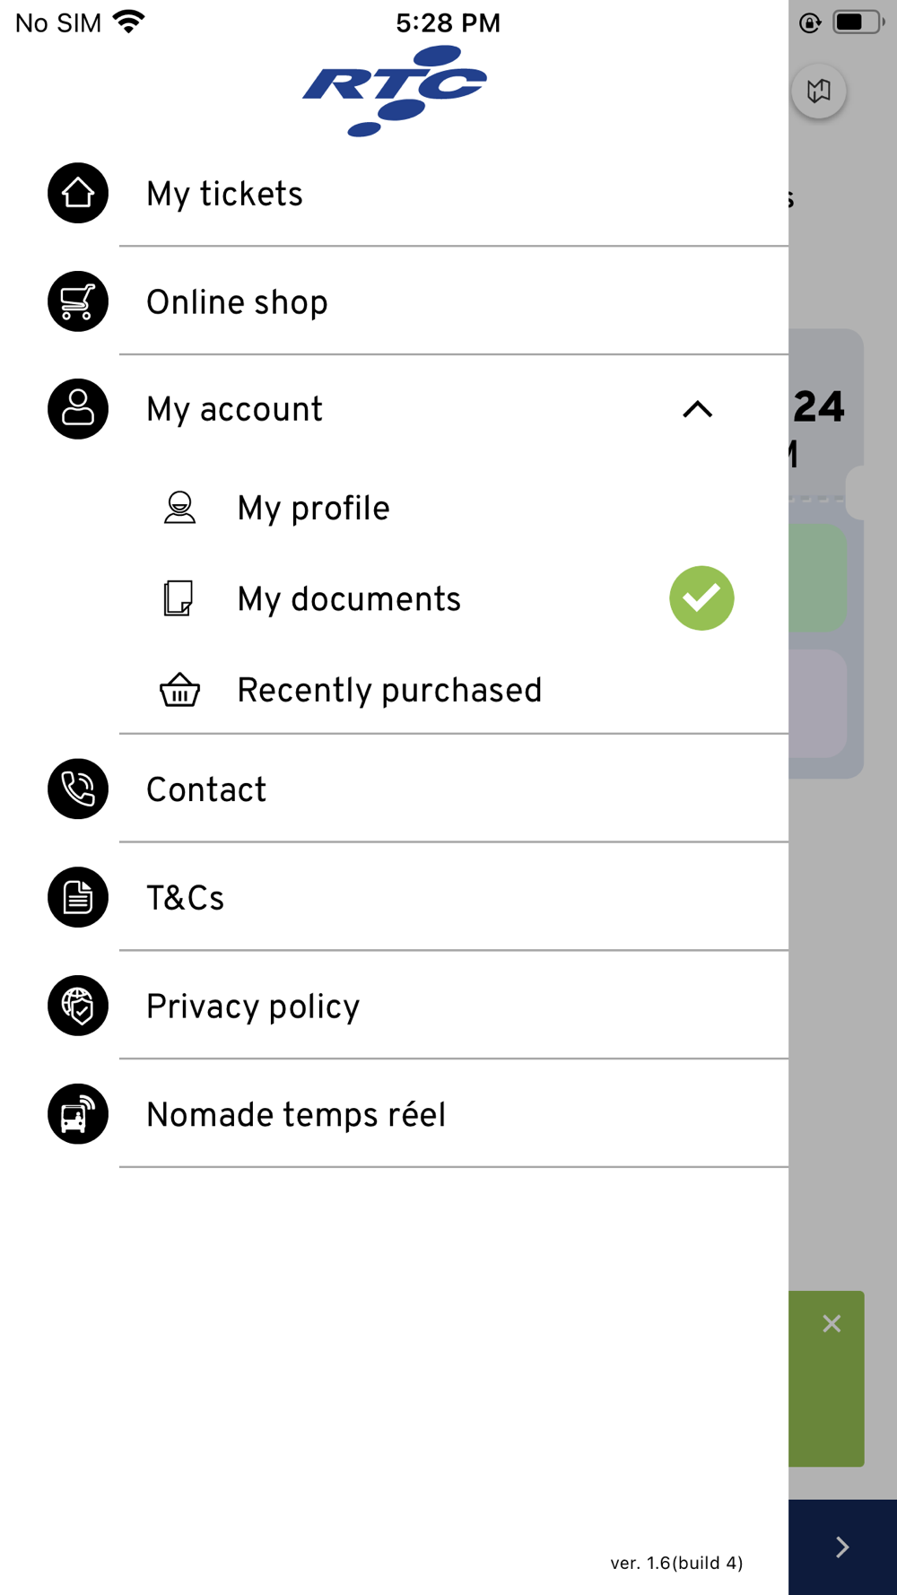Tap the Recently purchased basket icon
The image size is (897, 1595).
pyautogui.click(x=179, y=690)
